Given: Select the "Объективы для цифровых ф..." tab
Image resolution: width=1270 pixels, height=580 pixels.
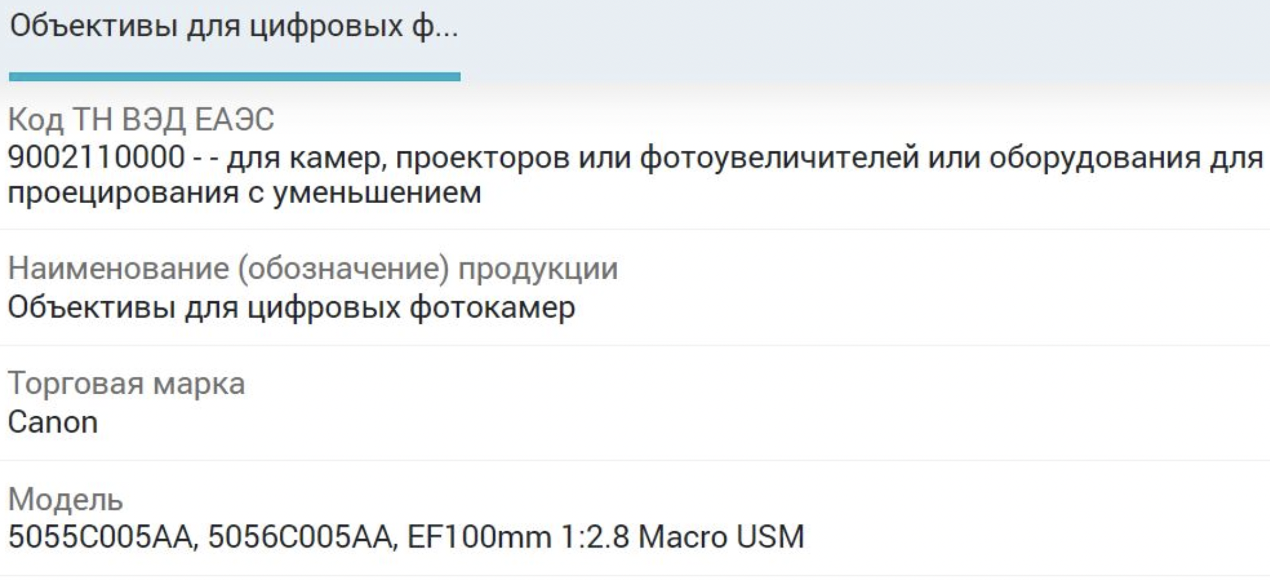Looking at the screenshot, I should pyautogui.click(x=234, y=27).
